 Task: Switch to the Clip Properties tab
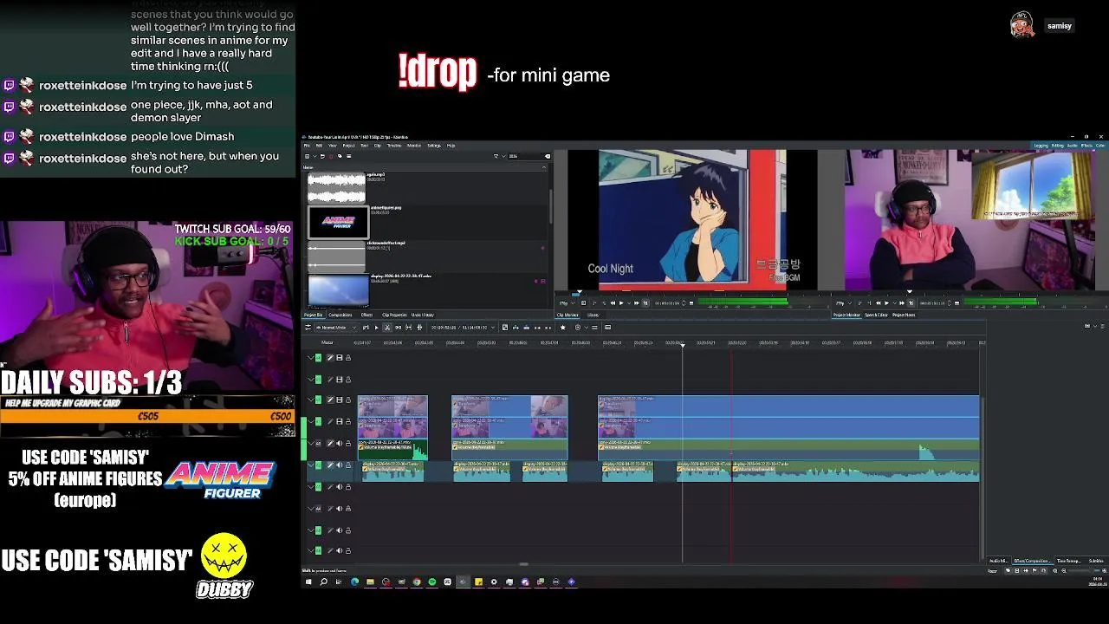point(394,315)
